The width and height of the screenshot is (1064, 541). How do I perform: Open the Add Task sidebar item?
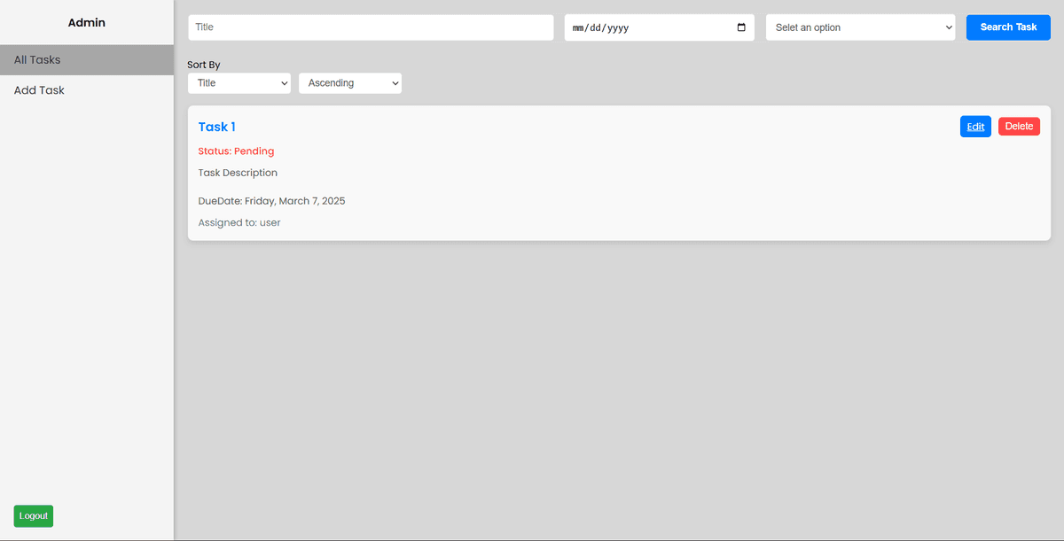(x=38, y=89)
